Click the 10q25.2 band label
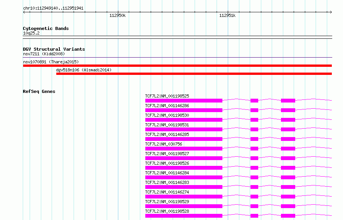 (x=31, y=33)
